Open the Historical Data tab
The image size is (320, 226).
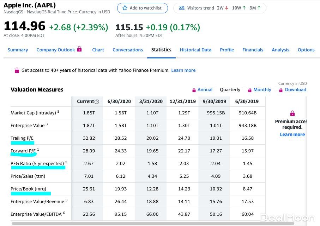point(195,50)
